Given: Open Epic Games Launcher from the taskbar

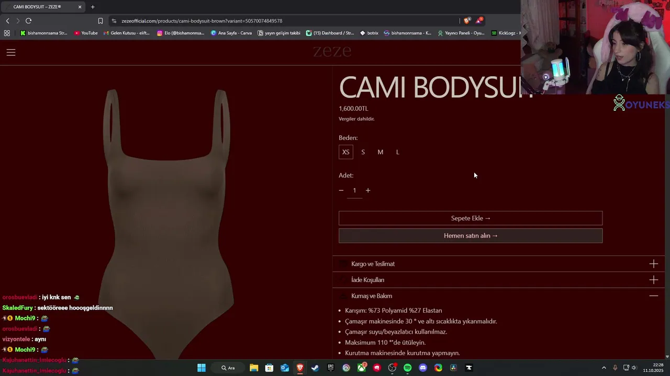Looking at the screenshot, I should 331,368.
